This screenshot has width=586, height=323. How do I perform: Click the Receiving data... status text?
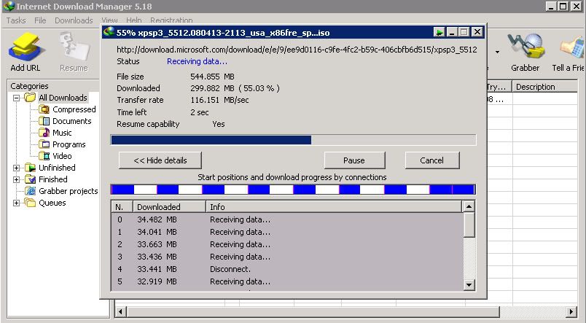[197, 61]
